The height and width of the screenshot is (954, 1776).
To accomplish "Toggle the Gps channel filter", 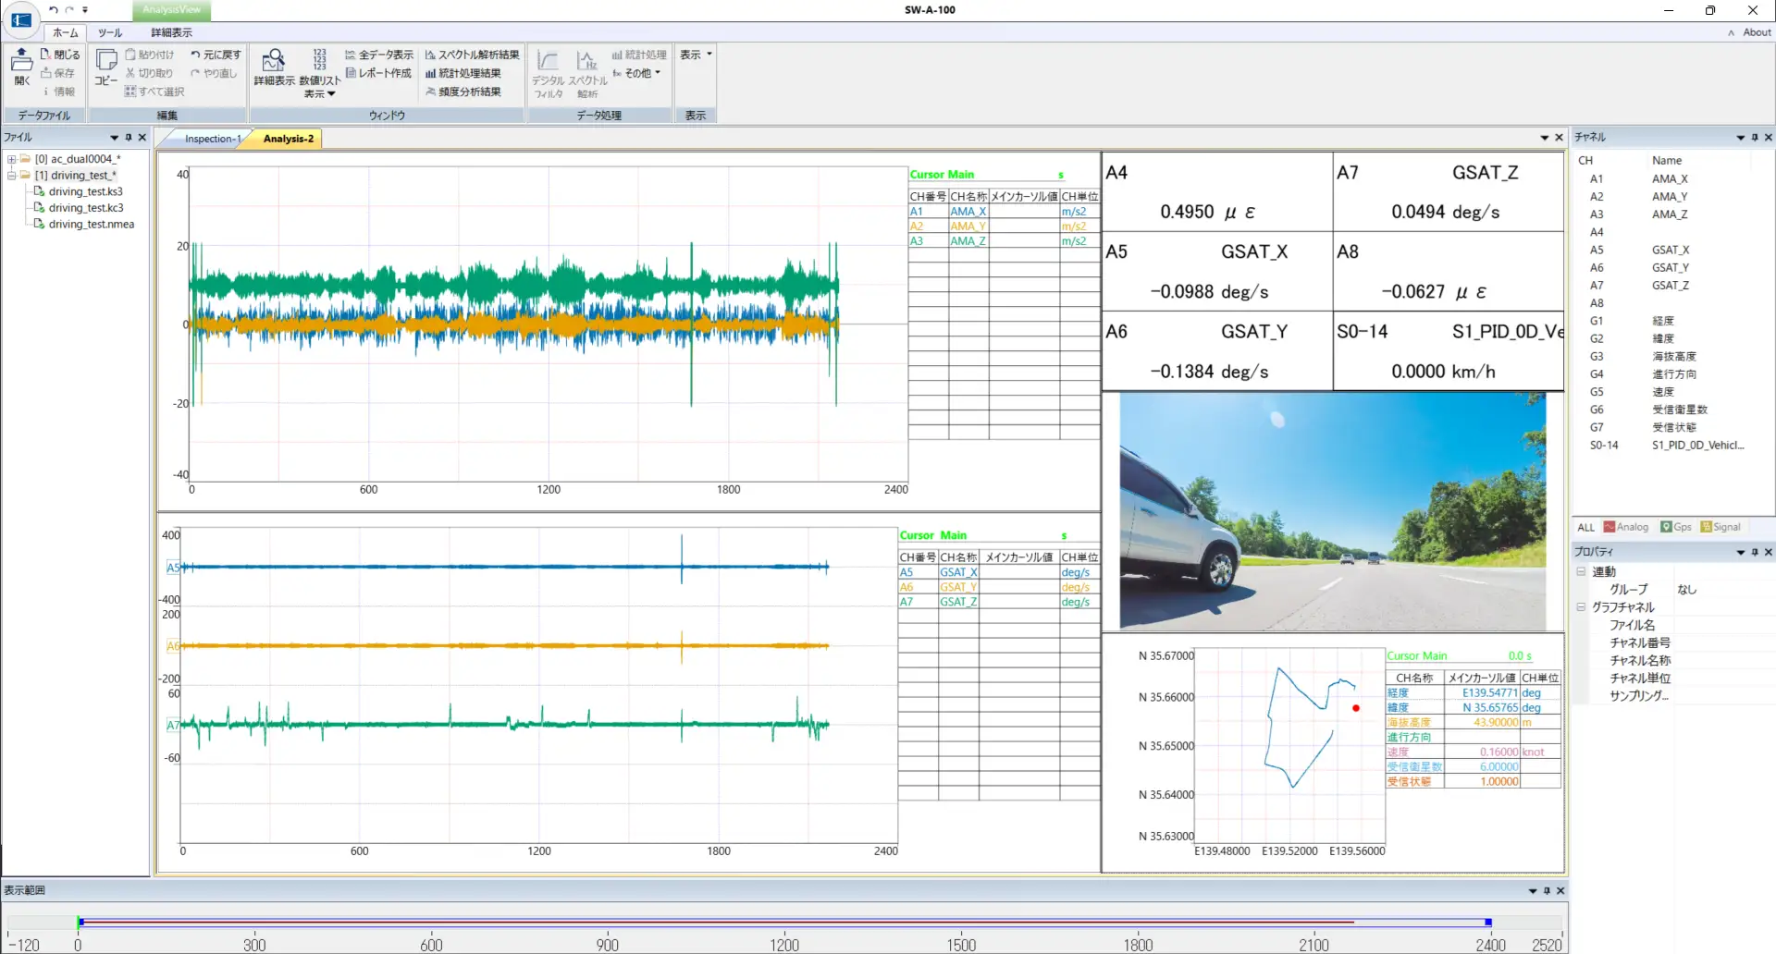I will [1675, 527].
